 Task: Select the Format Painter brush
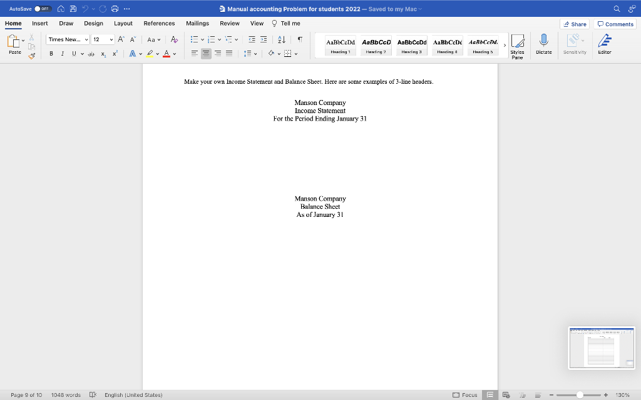31,56
